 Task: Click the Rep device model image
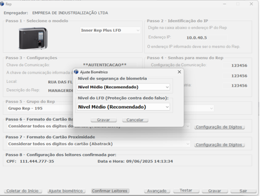click(32, 38)
